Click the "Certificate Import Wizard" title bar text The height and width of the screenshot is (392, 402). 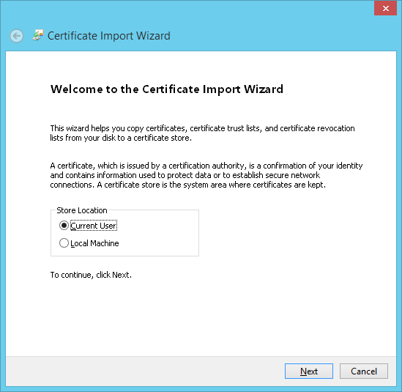tap(109, 36)
